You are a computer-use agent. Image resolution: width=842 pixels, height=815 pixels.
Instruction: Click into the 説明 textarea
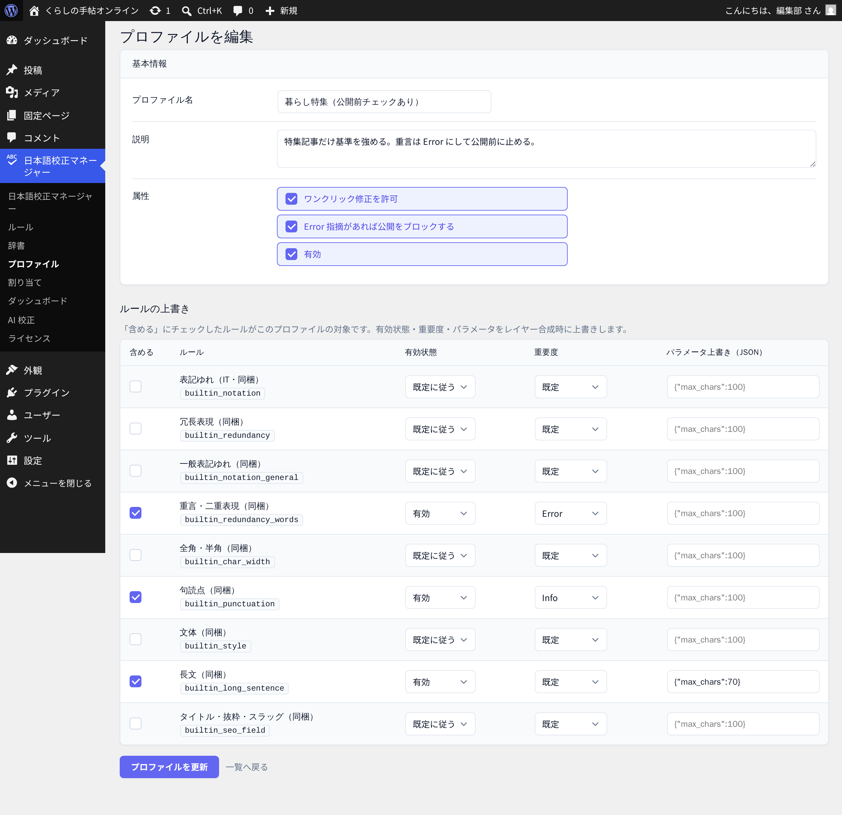(x=546, y=149)
